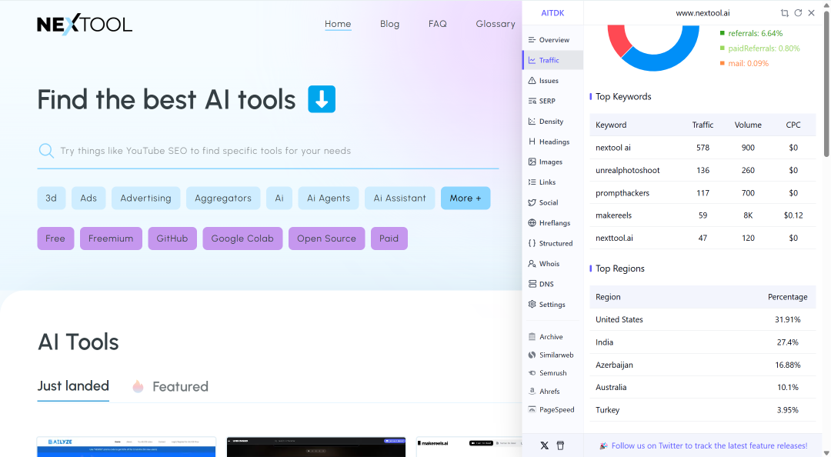
Task: Click the Settings gear icon
Action: click(532, 305)
